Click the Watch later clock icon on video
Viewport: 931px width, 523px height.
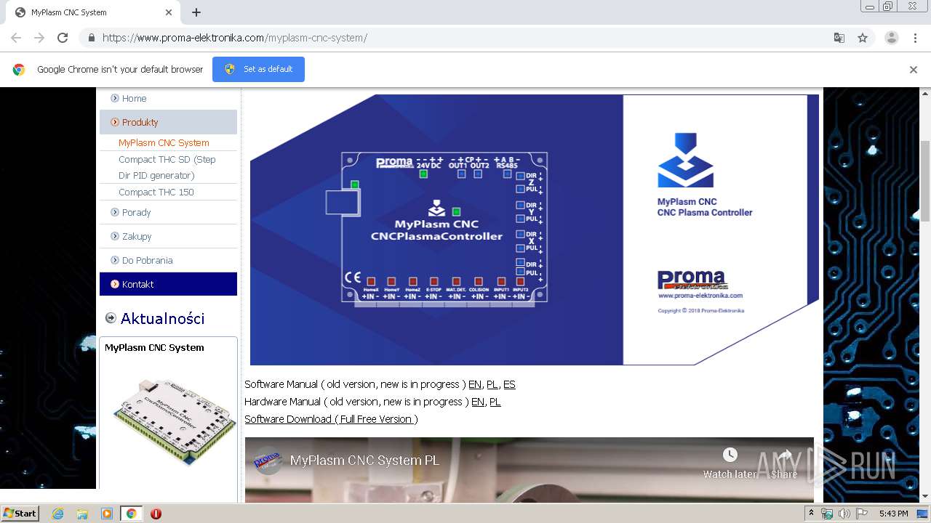pos(730,455)
